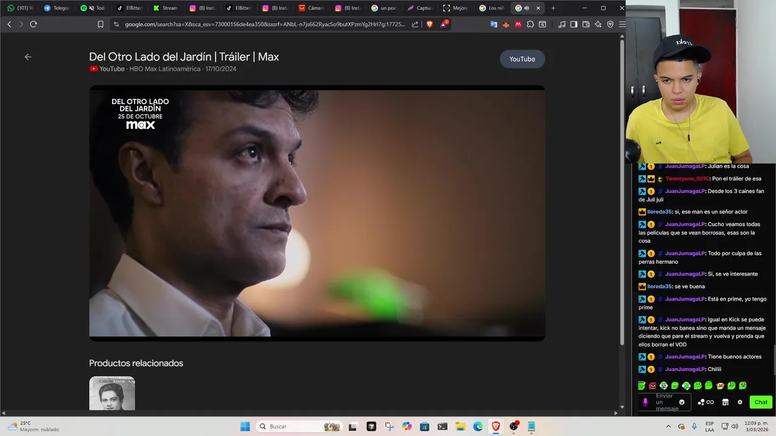Open Brave Shields lion icon
The height and width of the screenshot is (436, 776).
pos(429,24)
